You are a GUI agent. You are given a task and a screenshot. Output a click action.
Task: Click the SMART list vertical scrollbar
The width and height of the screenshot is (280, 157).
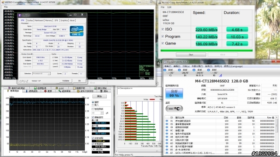[277, 135]
